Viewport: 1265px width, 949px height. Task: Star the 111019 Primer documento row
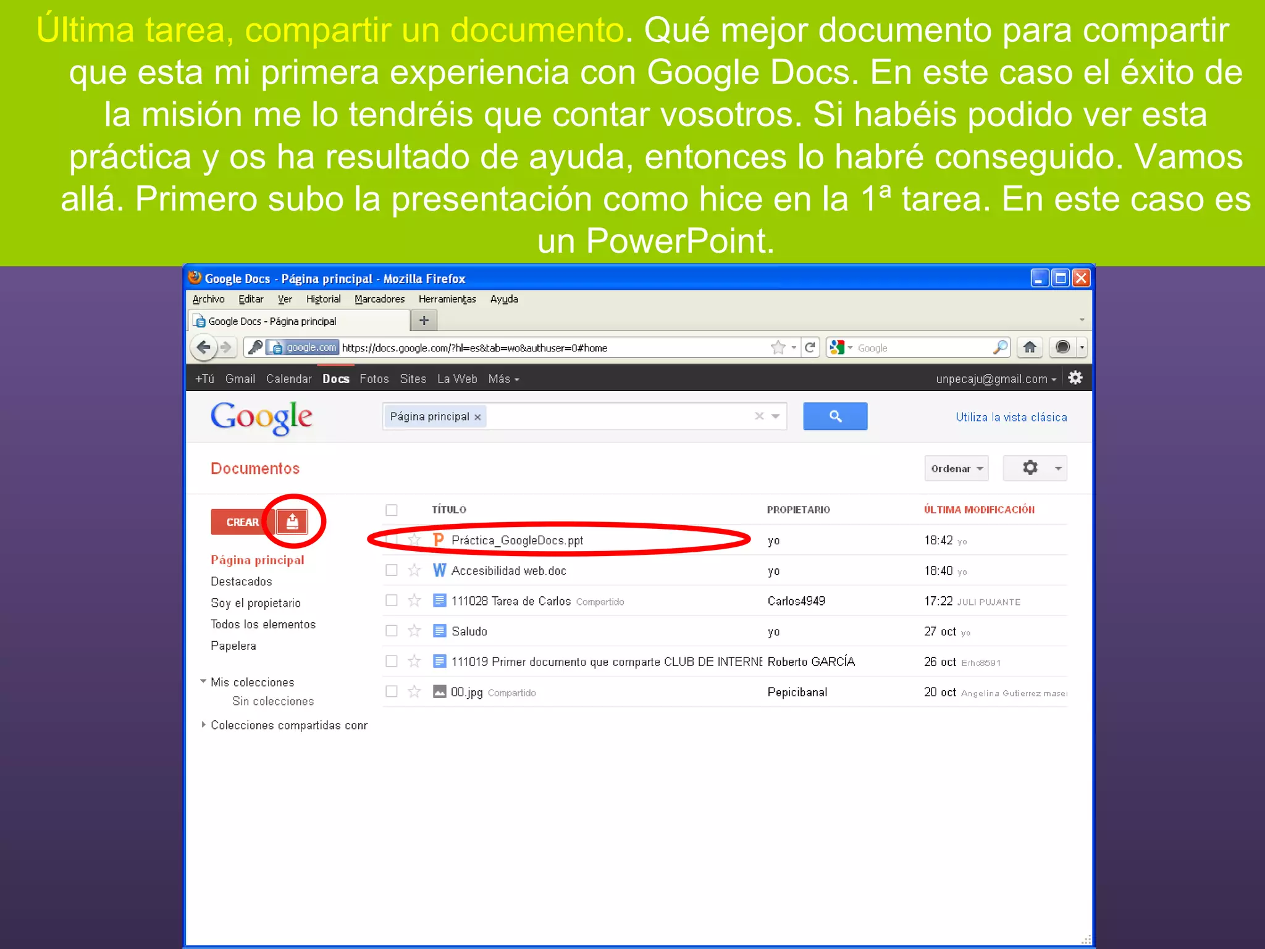point(414,661)
